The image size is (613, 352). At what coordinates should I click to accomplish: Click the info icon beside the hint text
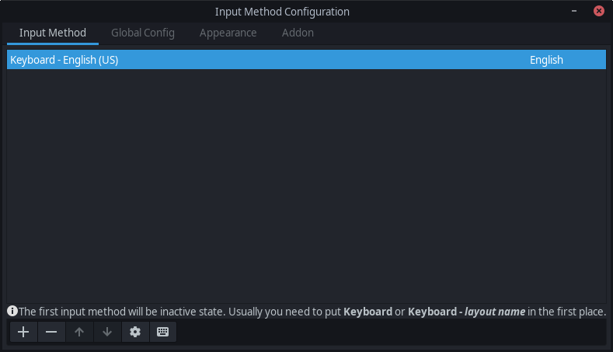click(x=12, y=311)
